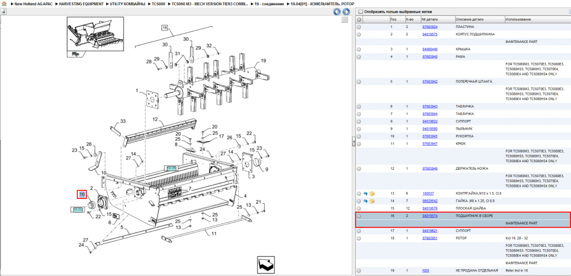Click the 19.05 reference label in diagram

(171, 169)
